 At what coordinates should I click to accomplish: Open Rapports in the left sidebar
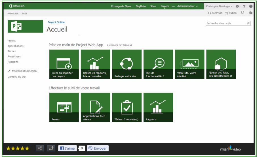tap(13, 62)
